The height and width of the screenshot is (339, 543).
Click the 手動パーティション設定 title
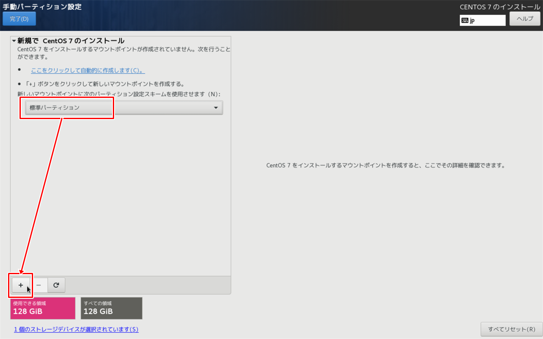pyautogui.click(x=42, y=7)
